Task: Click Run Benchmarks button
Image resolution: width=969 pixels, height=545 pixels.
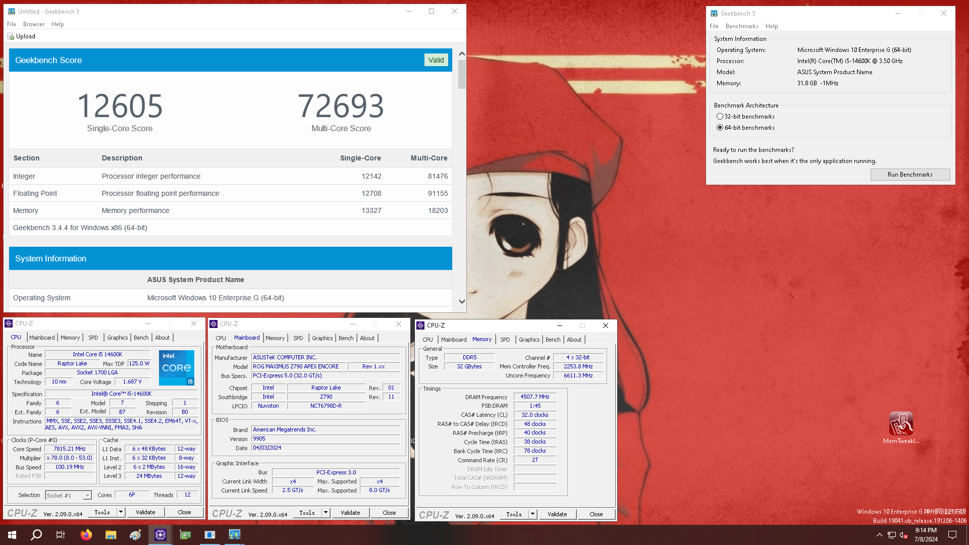Action: pos(910,175)
